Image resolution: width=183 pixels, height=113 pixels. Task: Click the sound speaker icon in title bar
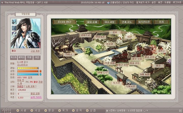point(2,3)
